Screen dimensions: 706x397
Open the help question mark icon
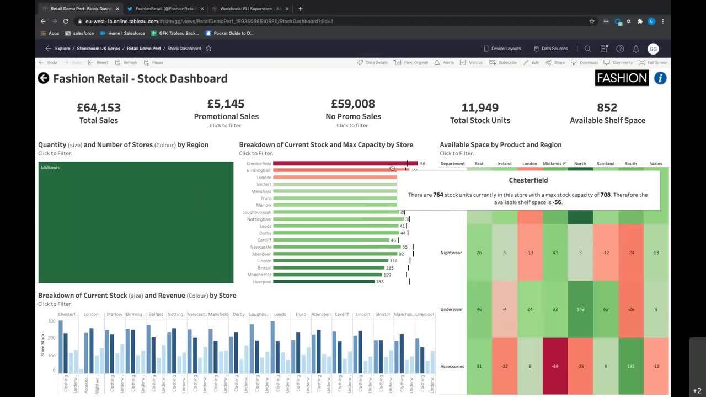620,49
